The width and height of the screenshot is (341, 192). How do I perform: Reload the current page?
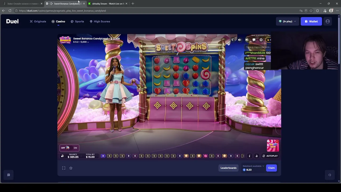(10, 11)
